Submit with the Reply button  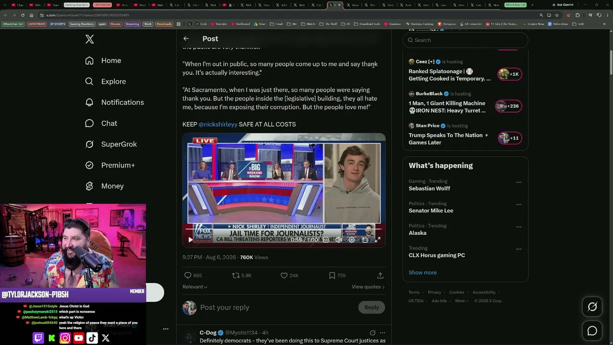(x=372, y=308)
